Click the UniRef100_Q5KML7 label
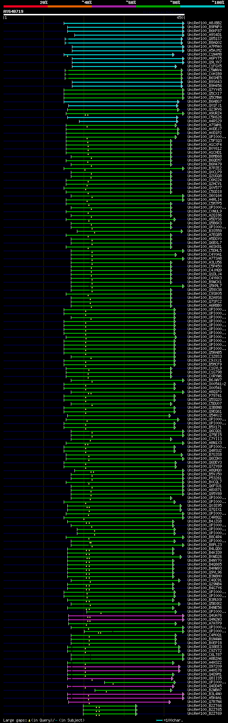 [x=204, y=286]
